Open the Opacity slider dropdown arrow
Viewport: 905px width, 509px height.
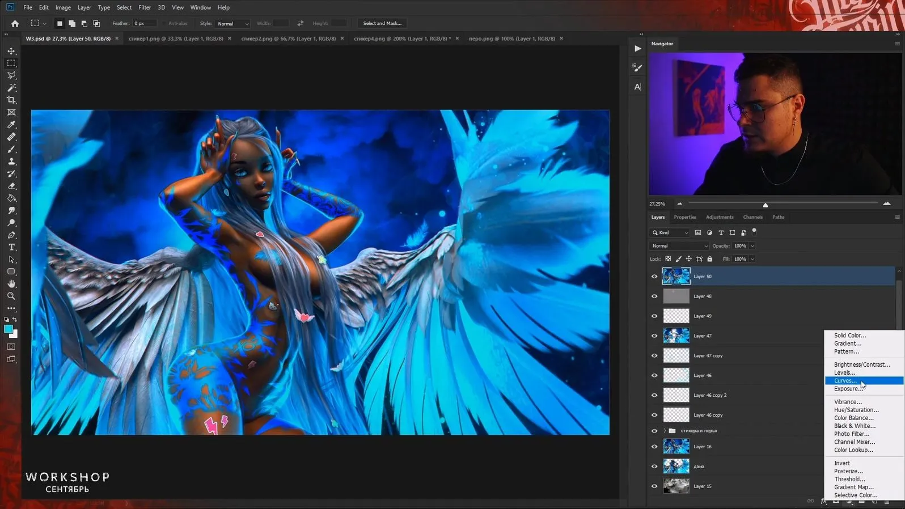pyautogui.click(x=752, y=246)
